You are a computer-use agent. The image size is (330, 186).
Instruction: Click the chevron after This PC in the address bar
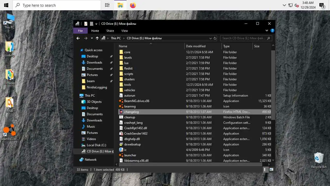point(124,38)
